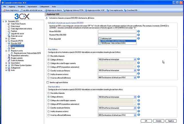Open Log attività server tree node
184x124 pixels.
coord(17,34)
